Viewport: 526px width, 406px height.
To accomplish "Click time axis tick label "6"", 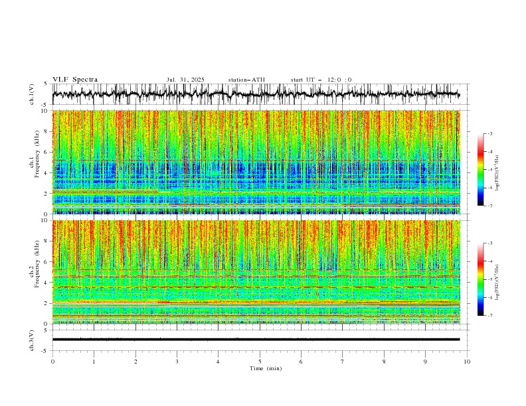I will [301, 362].
